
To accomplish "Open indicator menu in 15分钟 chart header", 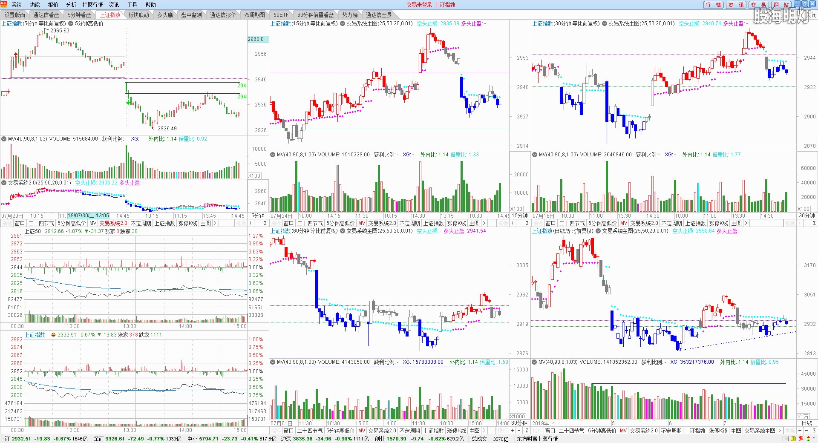I will coord(343,23).
